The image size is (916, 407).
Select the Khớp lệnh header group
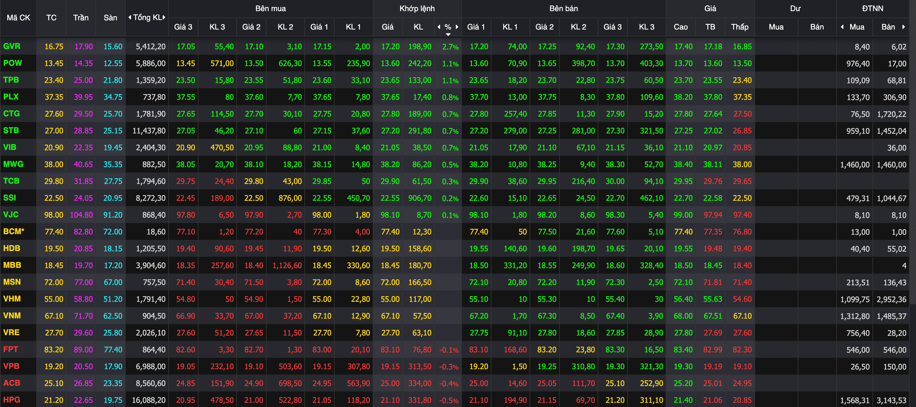(x=417, y=9)
